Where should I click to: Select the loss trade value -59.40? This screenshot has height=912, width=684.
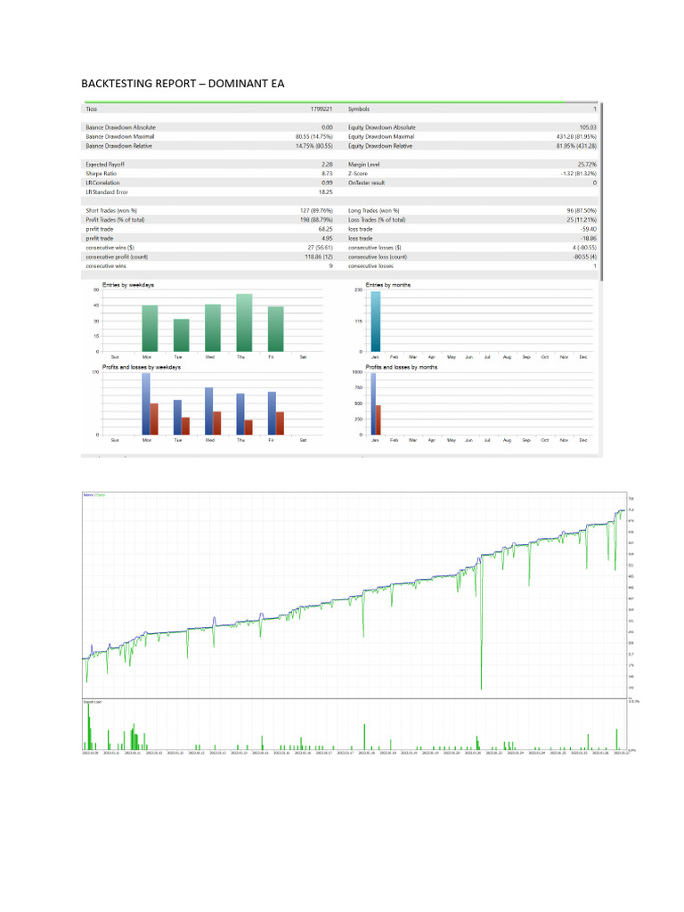click(x=589, y=229)
